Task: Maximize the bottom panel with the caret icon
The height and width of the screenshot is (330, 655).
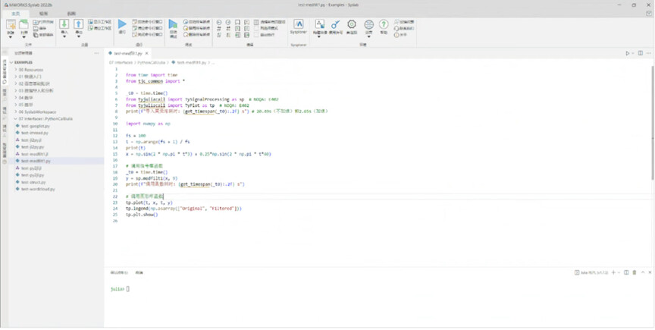Action: click(x=643, y=272)
